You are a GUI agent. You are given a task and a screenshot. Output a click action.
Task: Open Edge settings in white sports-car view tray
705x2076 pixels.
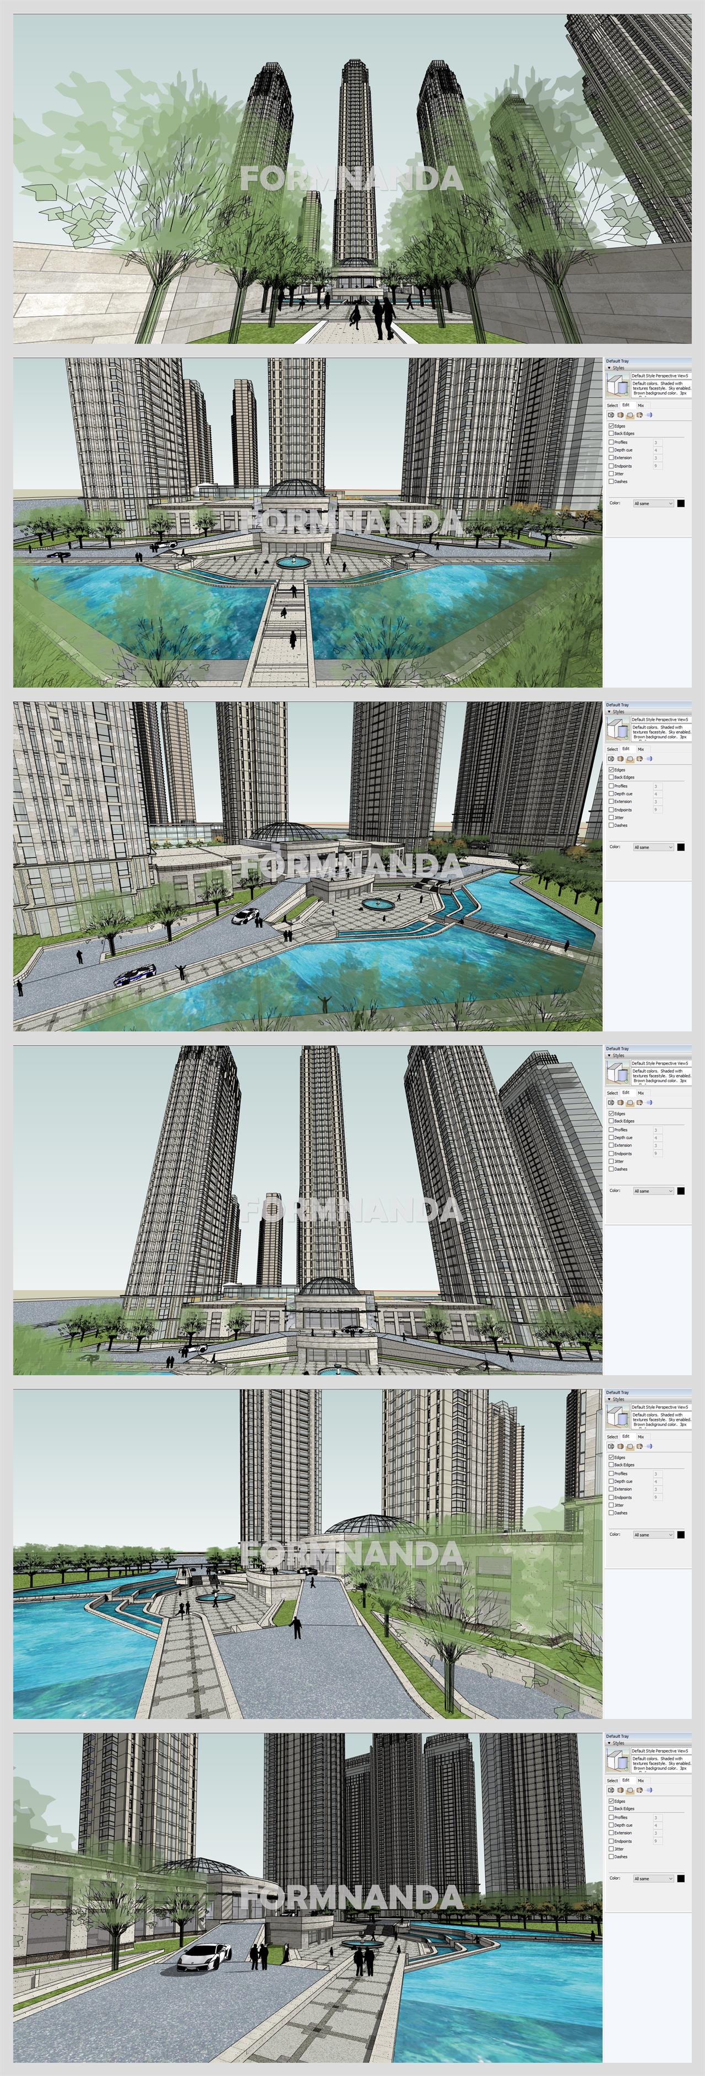coord(611,1790)
